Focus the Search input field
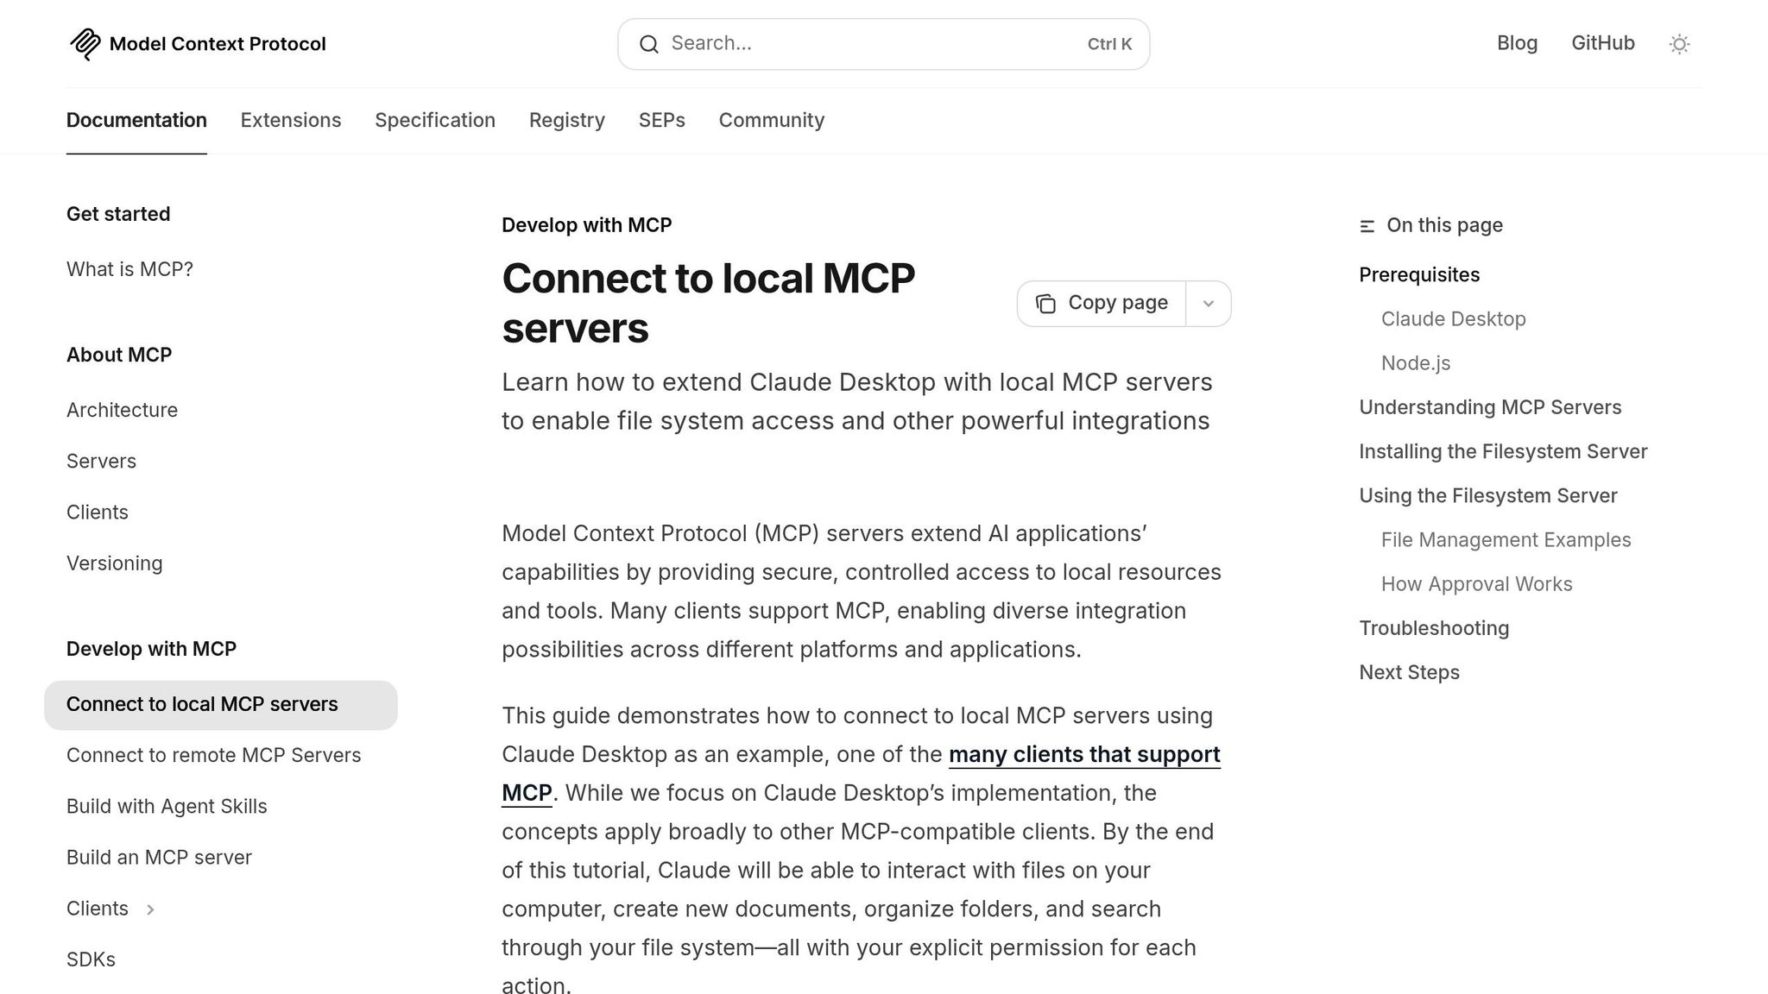The width and height of the screenshot is (1768, 994). 883,44
